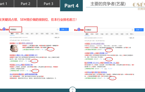Switch to the Part 2 tab
The image size is (145, 92).
pyautogui.click(x=25, y=4)
